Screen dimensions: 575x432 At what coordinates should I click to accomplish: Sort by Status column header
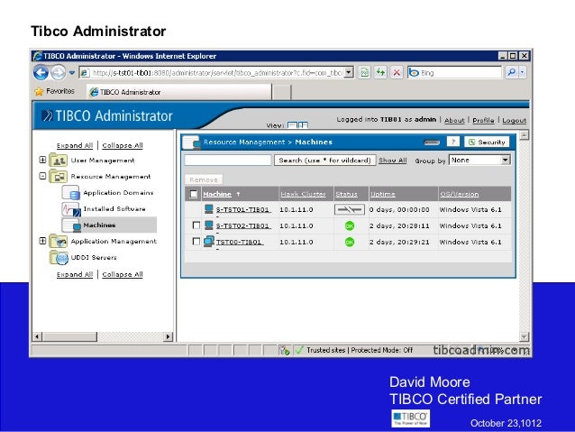(346, 194)
